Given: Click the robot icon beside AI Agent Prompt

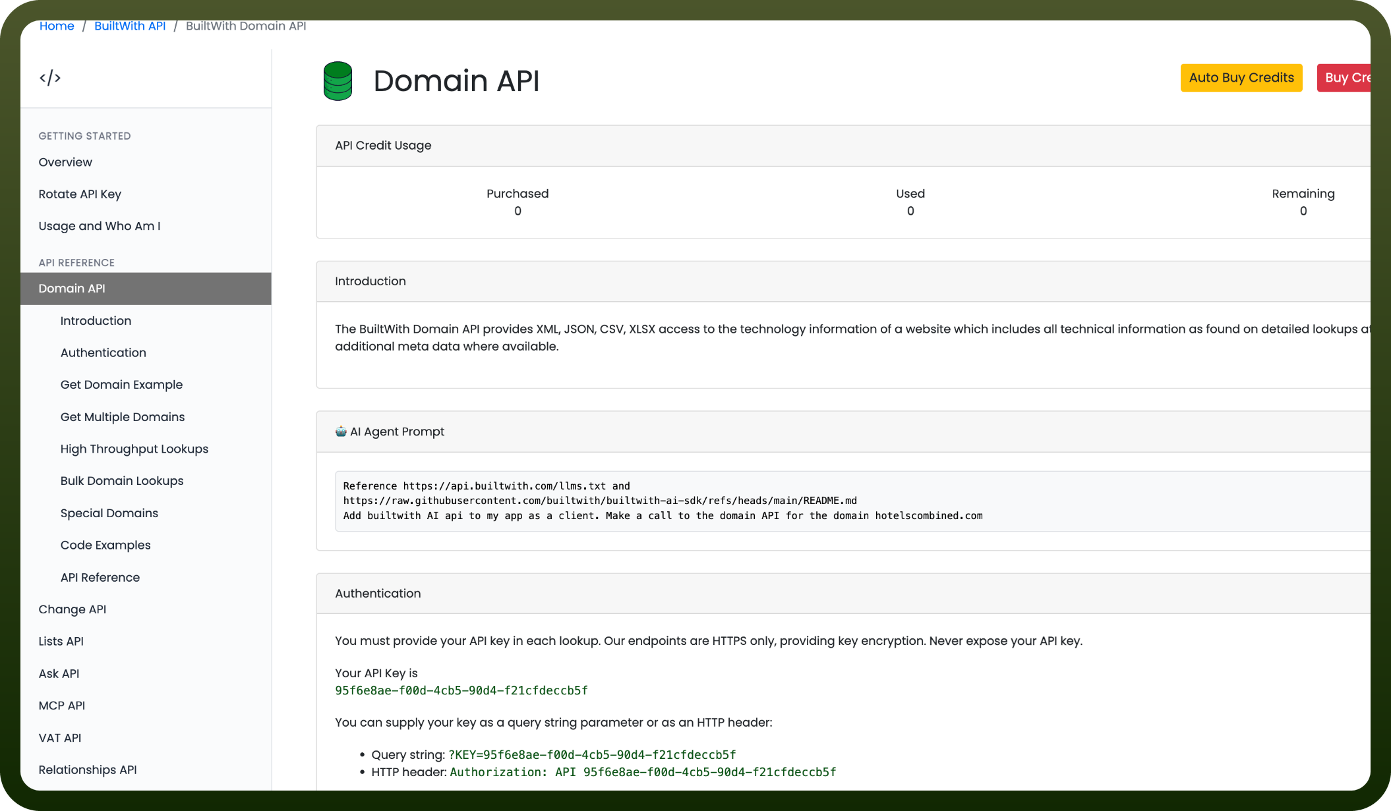Looking at the screenshot, I should (x=341, y=432).
